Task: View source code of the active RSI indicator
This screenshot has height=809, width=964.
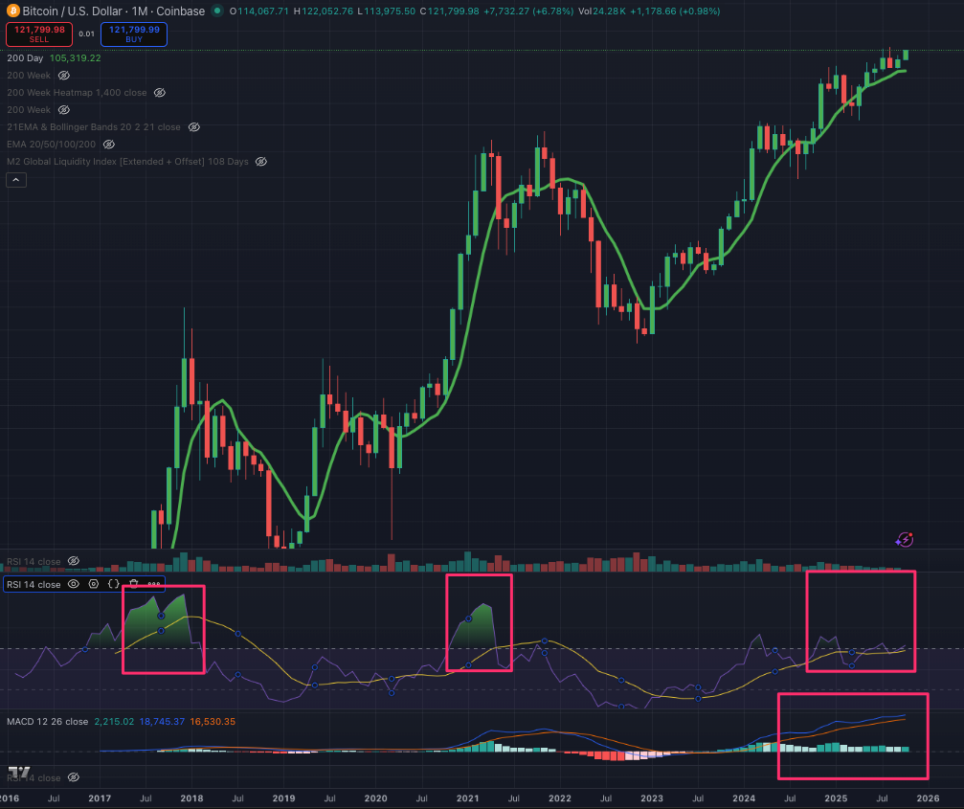Action: pyautogui.click(x=114, y=584)
